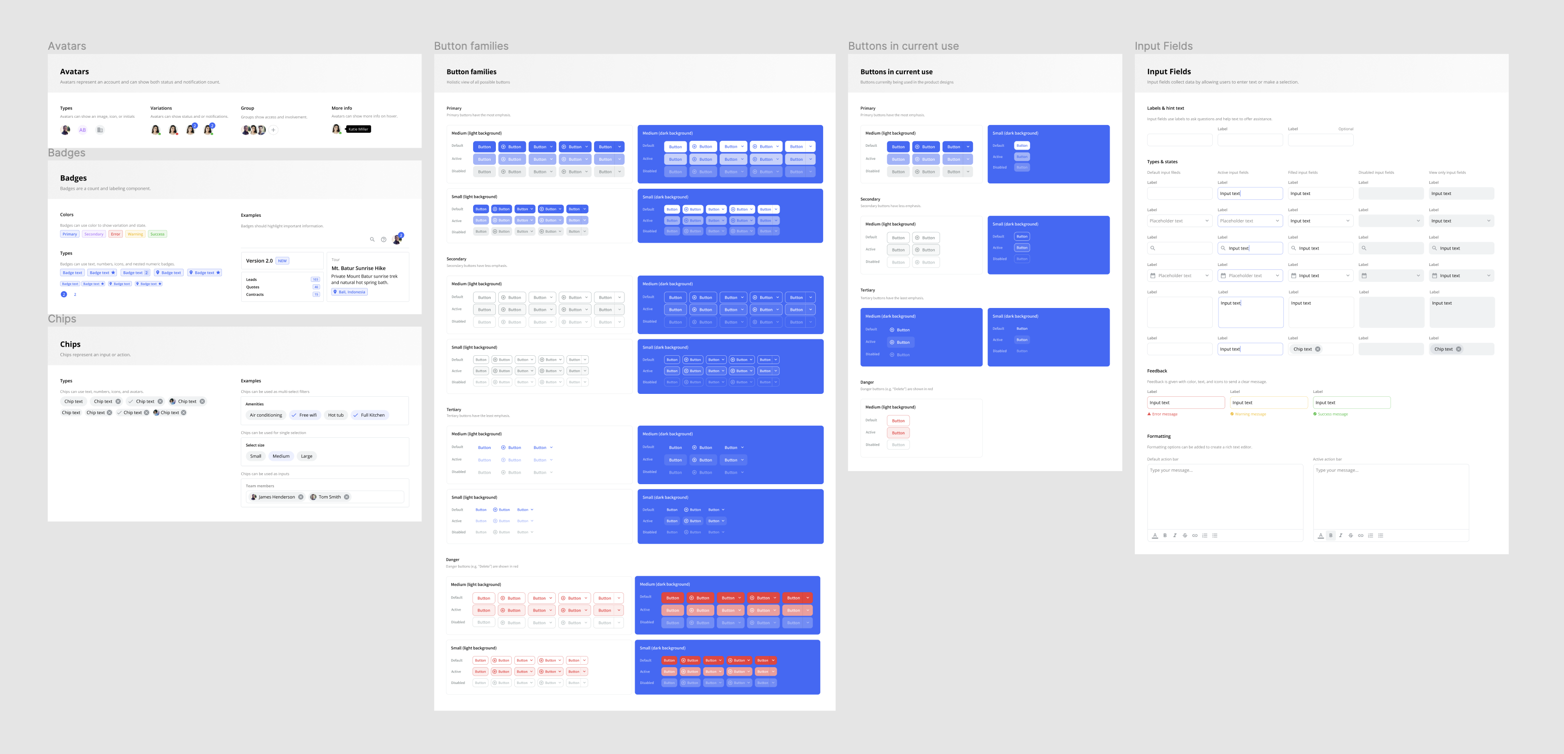Enable the Air conditioning amenity chip
Viewport: 1564px width, 754px height.
[265, 415]
